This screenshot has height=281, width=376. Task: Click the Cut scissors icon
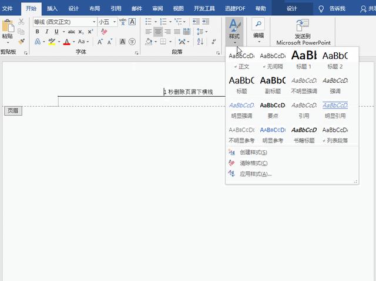coord(21,22)
